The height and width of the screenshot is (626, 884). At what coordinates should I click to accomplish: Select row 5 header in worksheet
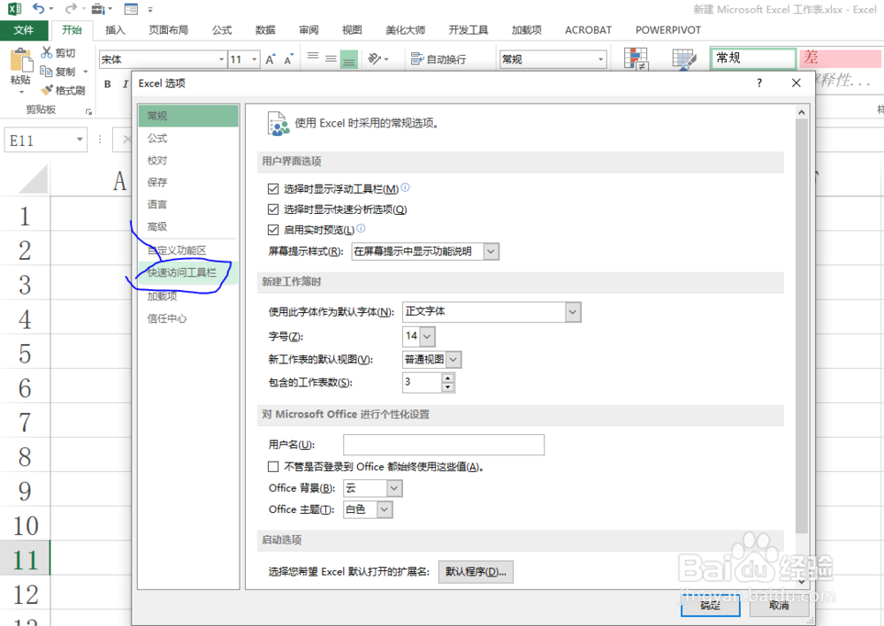click(x=25, y=353)
